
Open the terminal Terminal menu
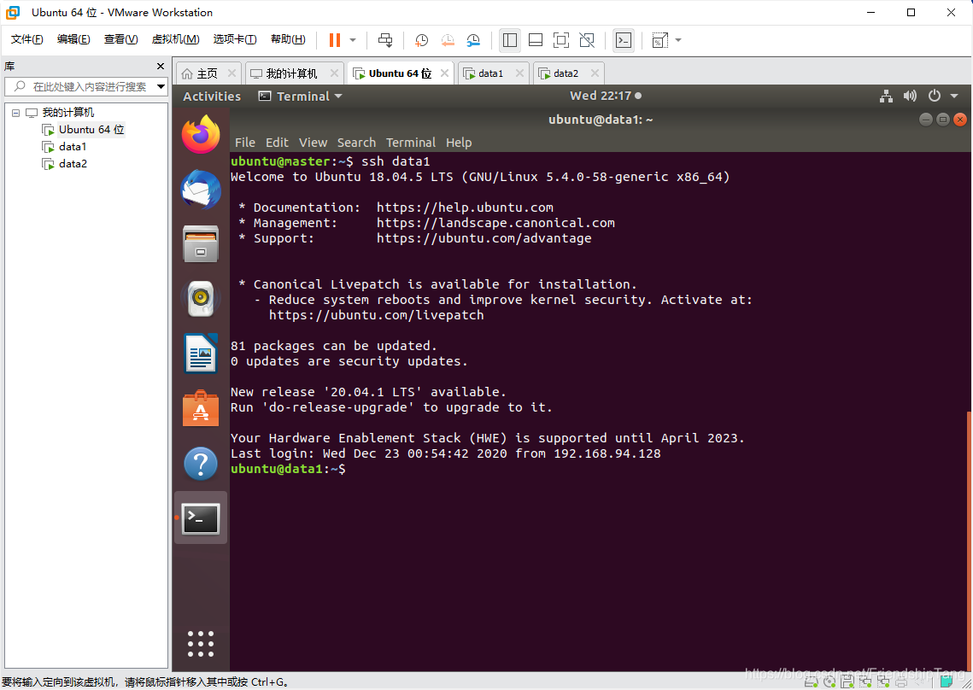point(411,143)
